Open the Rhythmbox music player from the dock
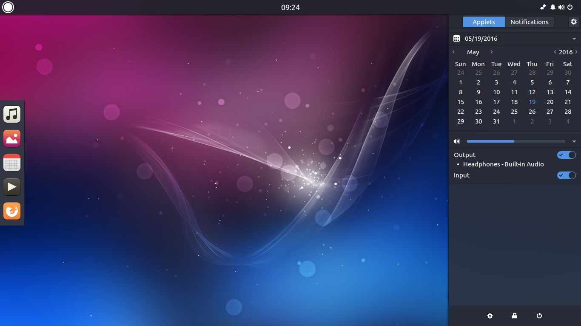The image size is (581, 326). (11, 114)
